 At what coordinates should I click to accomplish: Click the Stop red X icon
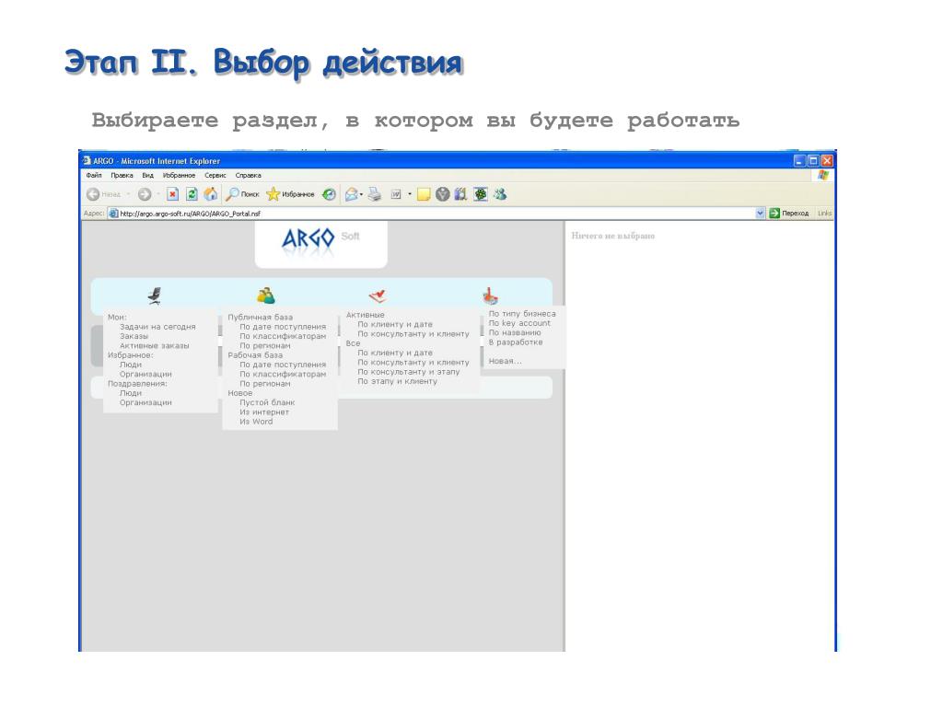[x=172, y=194]
